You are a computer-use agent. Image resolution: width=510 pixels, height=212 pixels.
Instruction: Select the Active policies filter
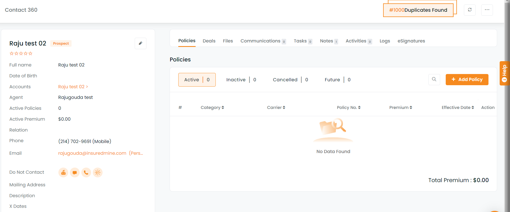click(197, 80)
